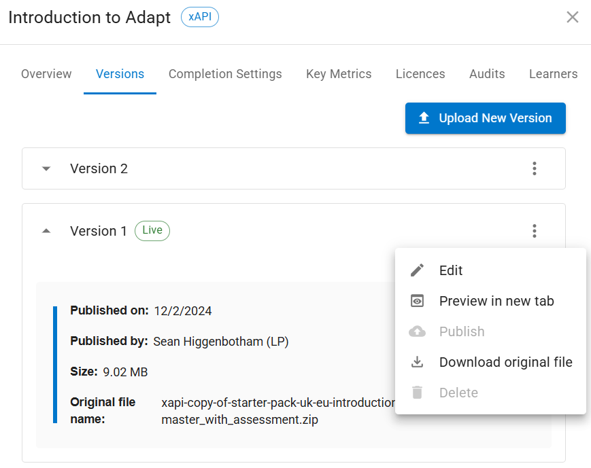Viewport: 591px width, 468px height.
Task: Open the Completion Settings tab
Action: click(225, 74)
